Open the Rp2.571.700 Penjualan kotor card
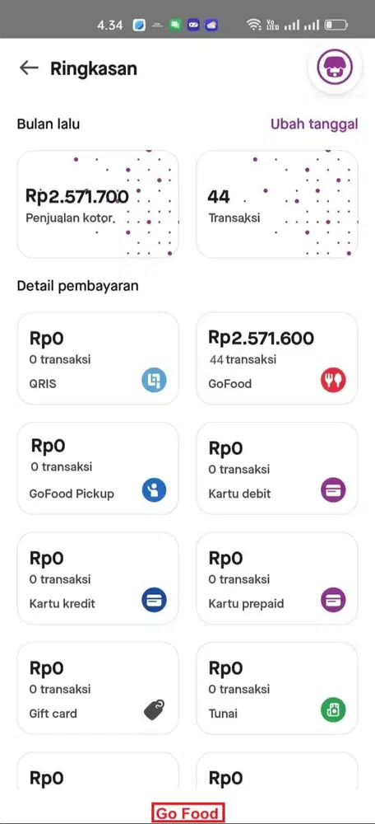The width and height of the screenshot is (375, 824). point(98,204)
